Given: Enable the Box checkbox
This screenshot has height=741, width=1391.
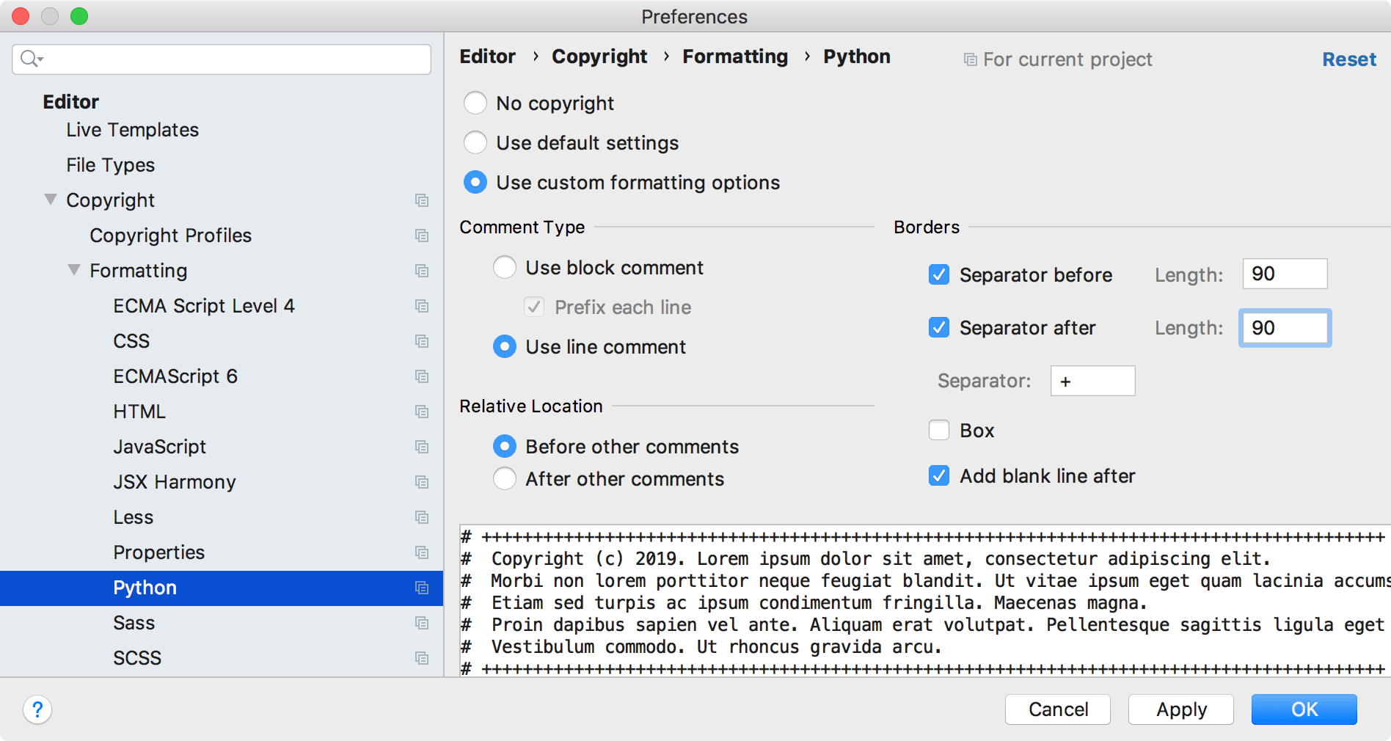Looking at the screenshot, I should pos(938,431).
